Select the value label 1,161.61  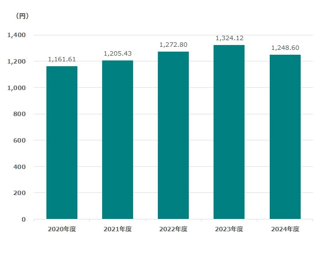point(62,60)
